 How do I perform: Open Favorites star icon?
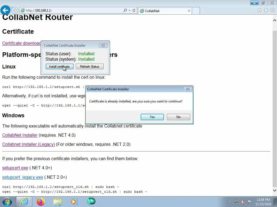(266, 10)
